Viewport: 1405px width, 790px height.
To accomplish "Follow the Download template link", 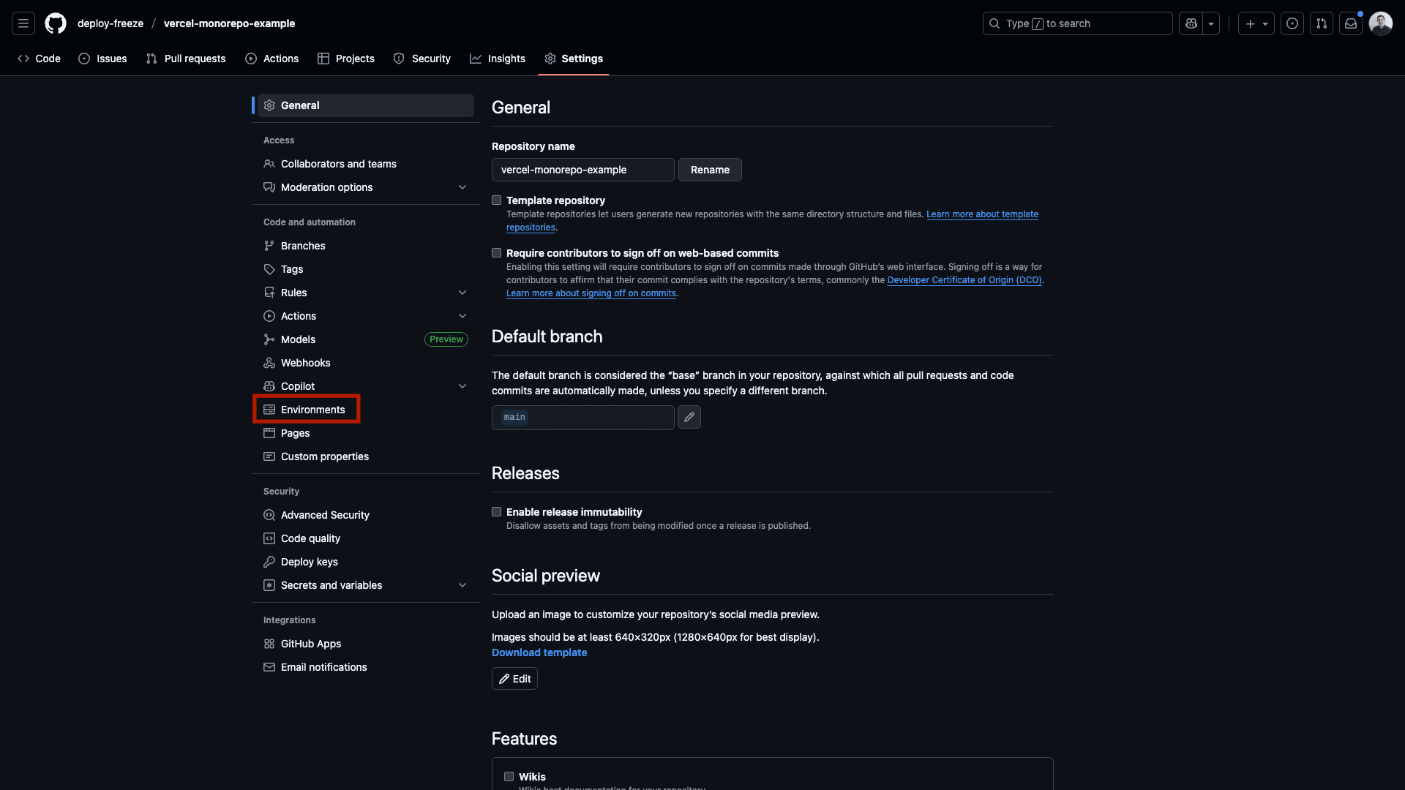I will pos(539,652).
